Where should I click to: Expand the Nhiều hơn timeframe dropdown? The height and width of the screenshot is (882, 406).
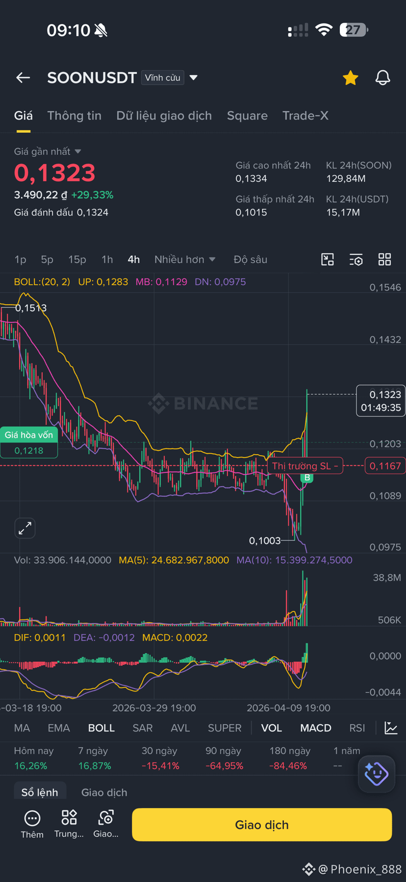(x=185, y=260)
